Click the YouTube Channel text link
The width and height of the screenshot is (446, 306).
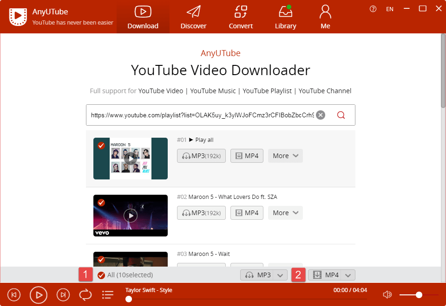click(x=325, y=91)
